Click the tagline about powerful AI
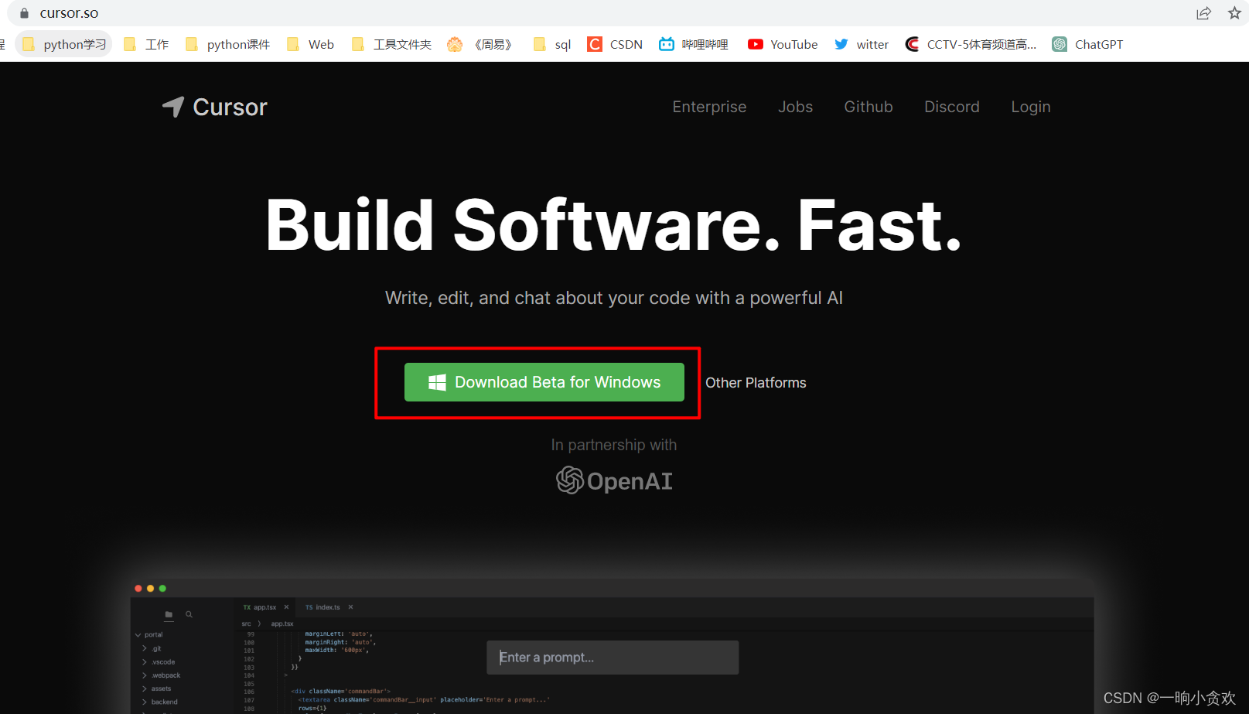This screenshot has height=714, width=1249. tap(614, 298)
